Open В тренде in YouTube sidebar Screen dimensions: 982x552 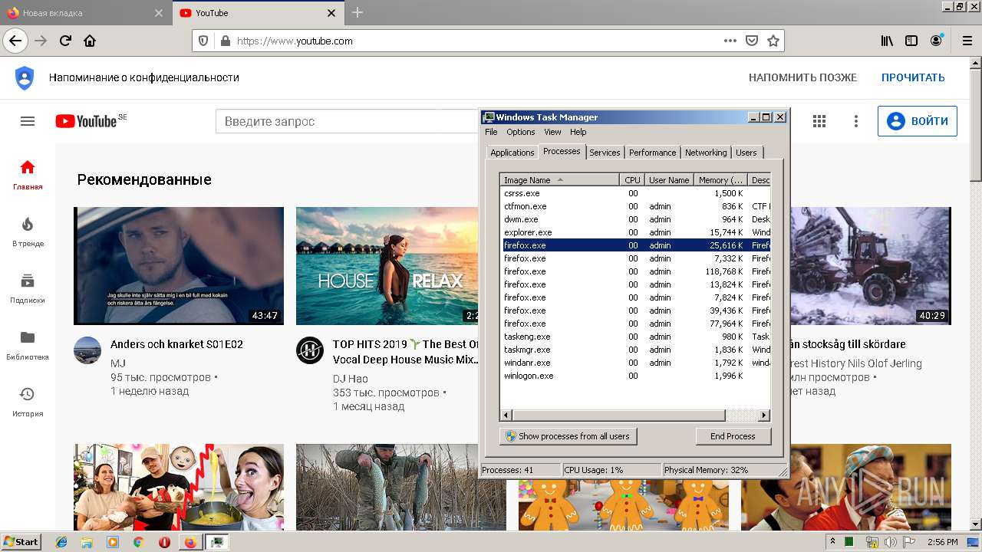[x=28, y=232]
